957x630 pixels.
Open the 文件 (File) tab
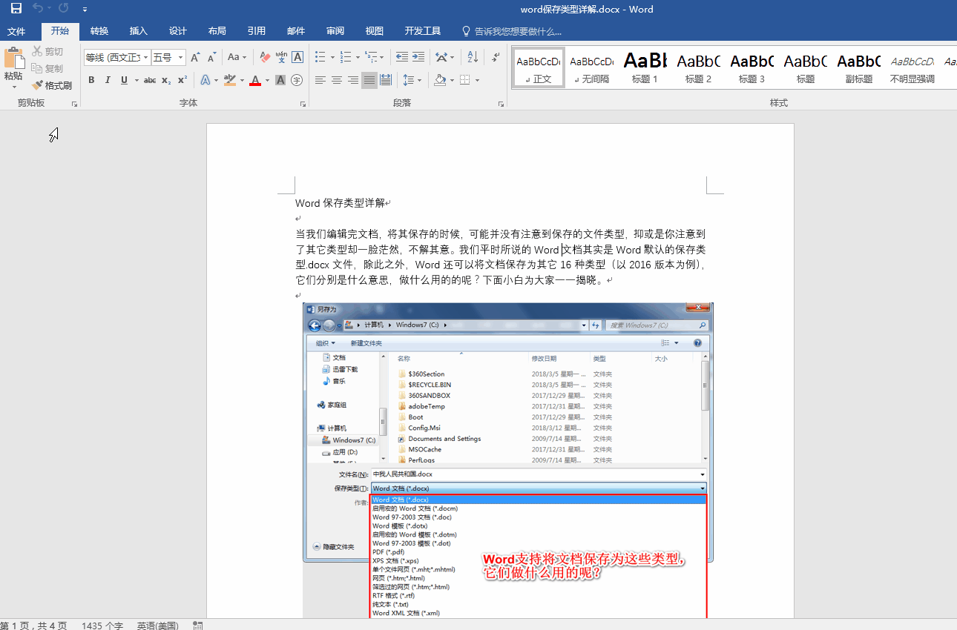16,31
